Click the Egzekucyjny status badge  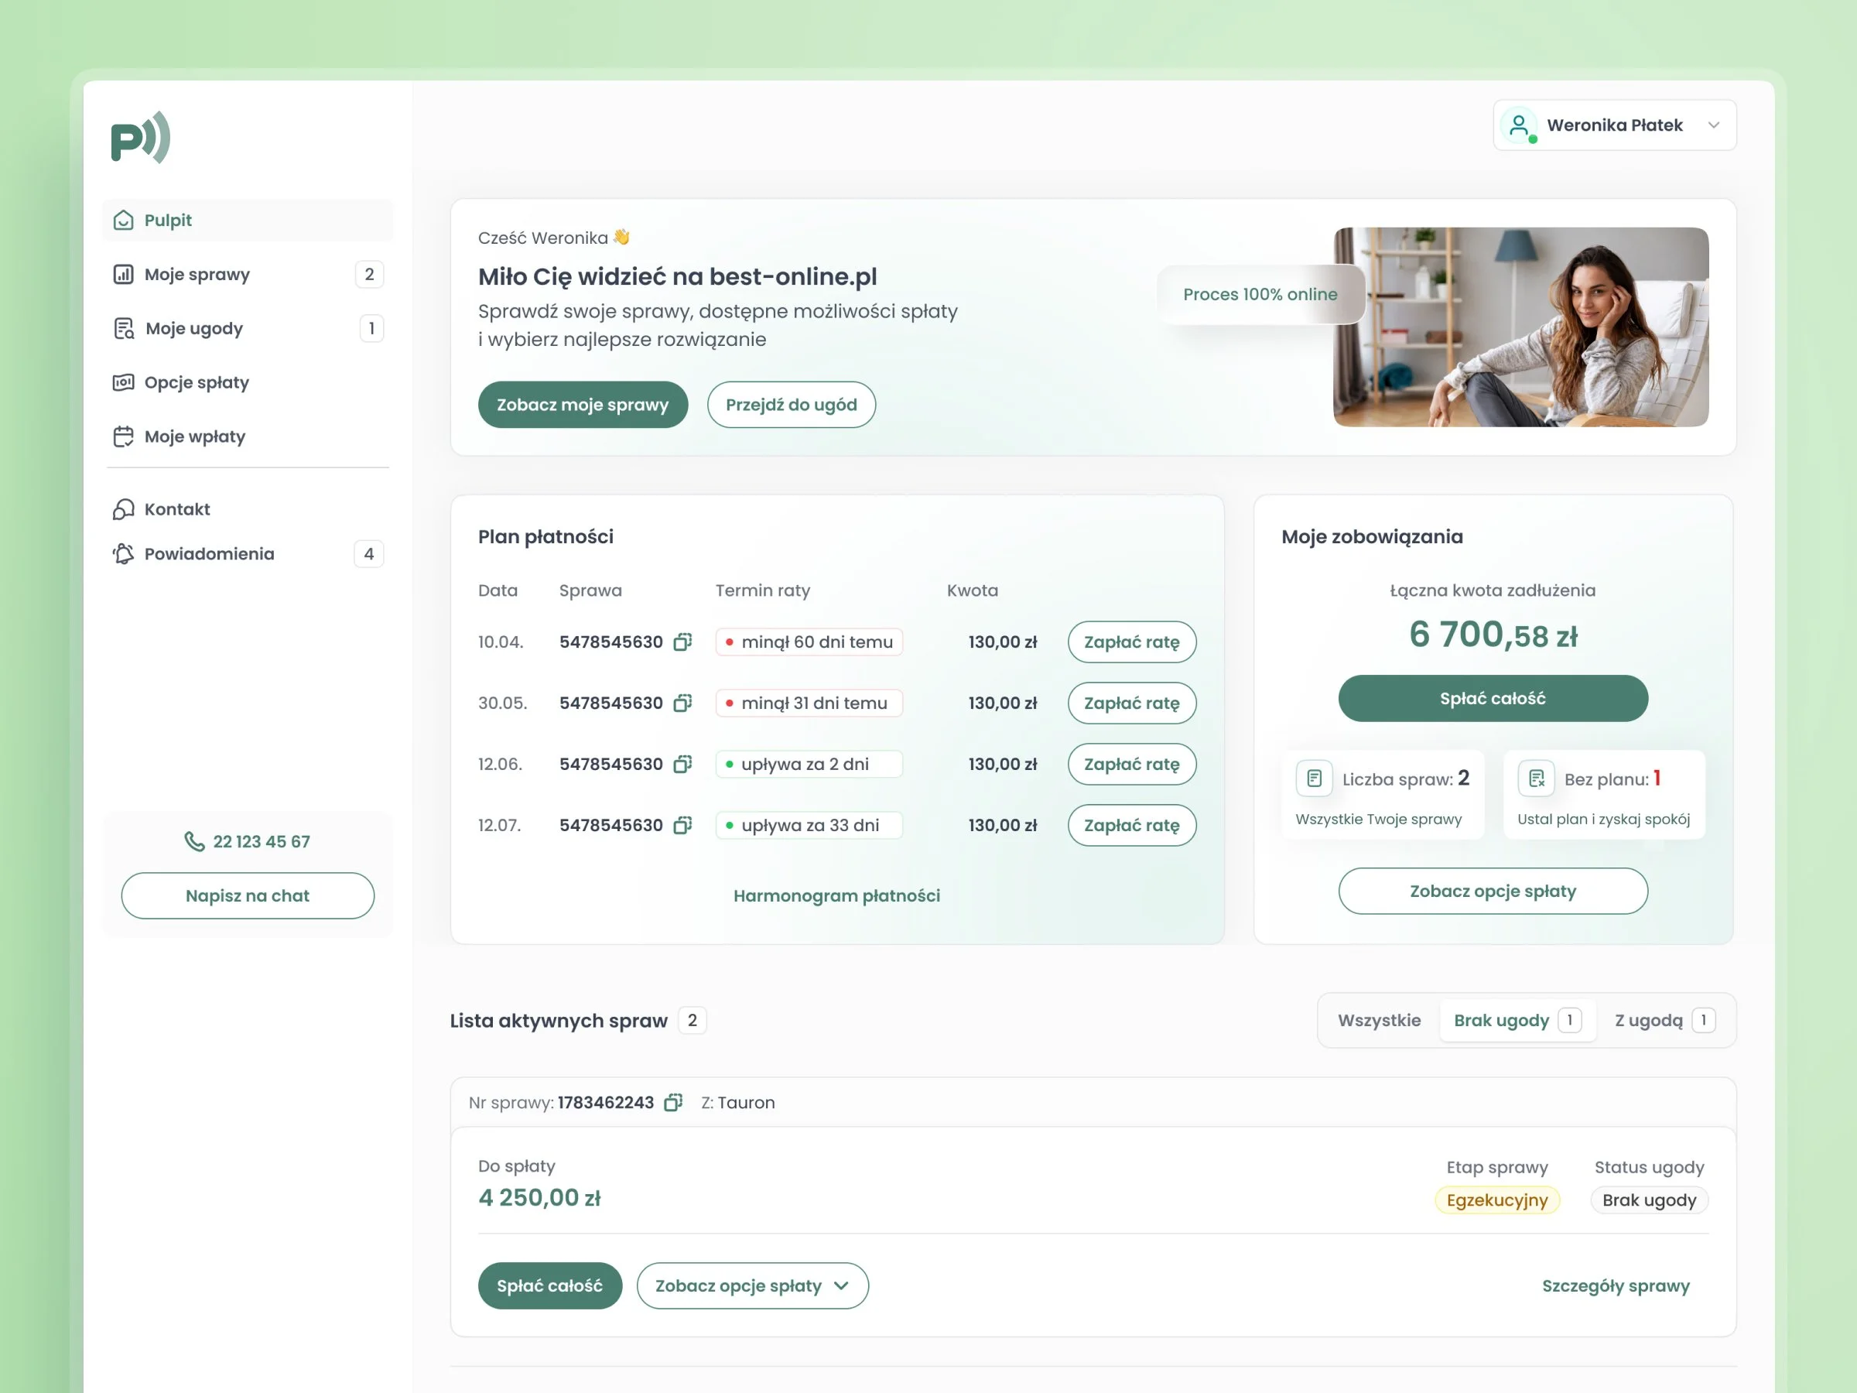tap(1497, 1200)
